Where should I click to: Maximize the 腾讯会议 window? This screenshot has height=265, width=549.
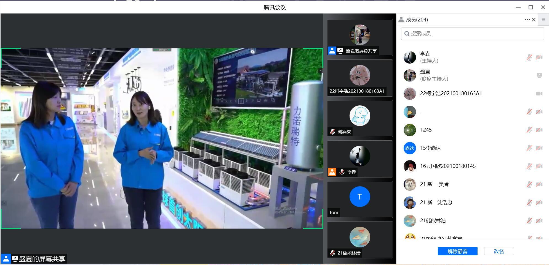pyautogui.click(x=531, y=7)
